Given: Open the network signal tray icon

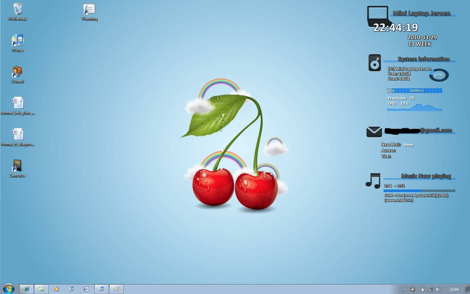Looking at the screenshot, I should [x=430, y=289].
